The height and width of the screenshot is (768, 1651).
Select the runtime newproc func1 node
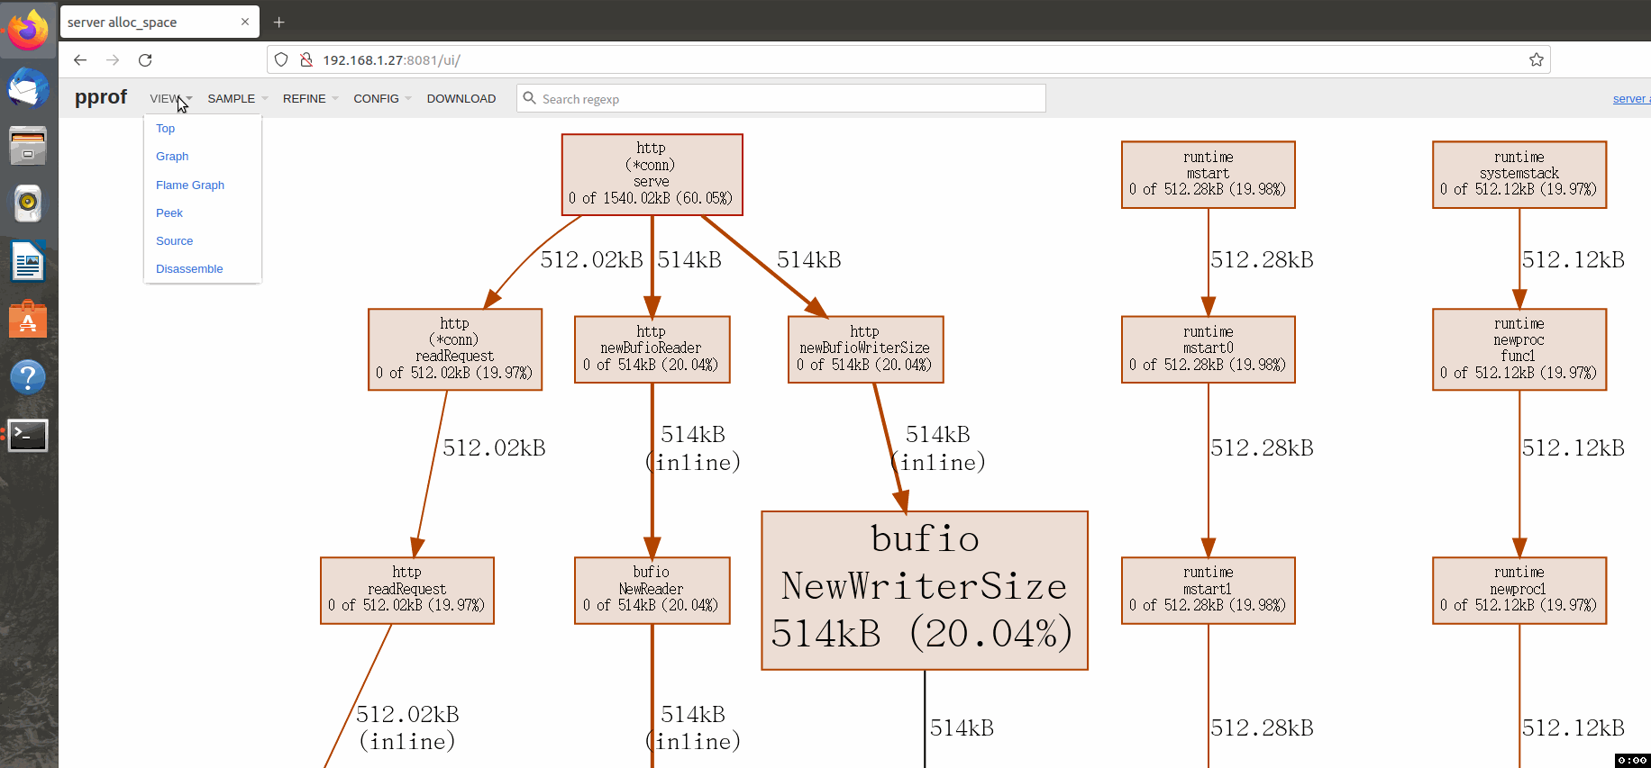tap(1519, 349)
